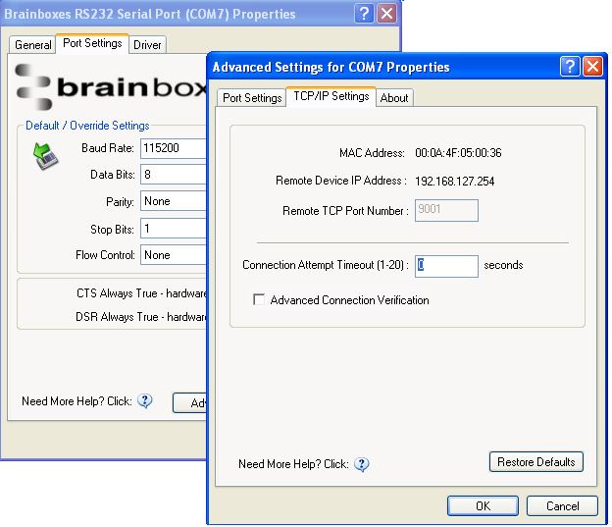Click the Brainboxes logo image
Viewport: 612px width, 527px height.
click(x=111, y=86)
